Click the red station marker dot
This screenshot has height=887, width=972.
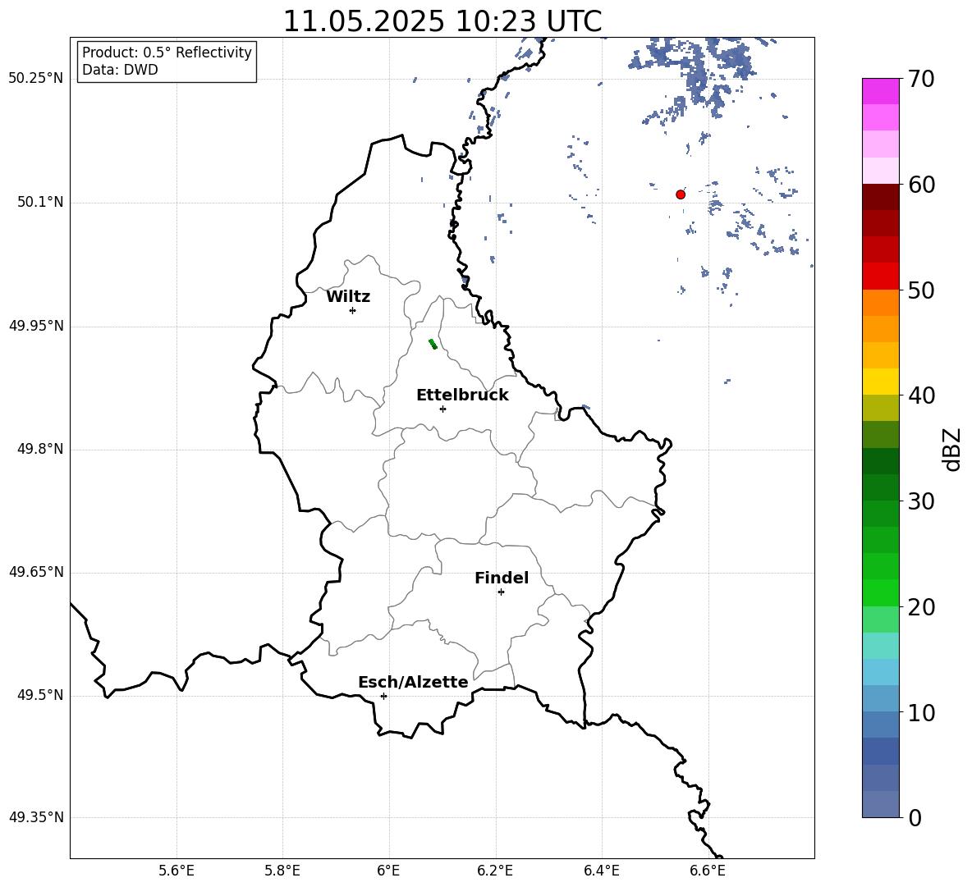[x=681, y=194]
